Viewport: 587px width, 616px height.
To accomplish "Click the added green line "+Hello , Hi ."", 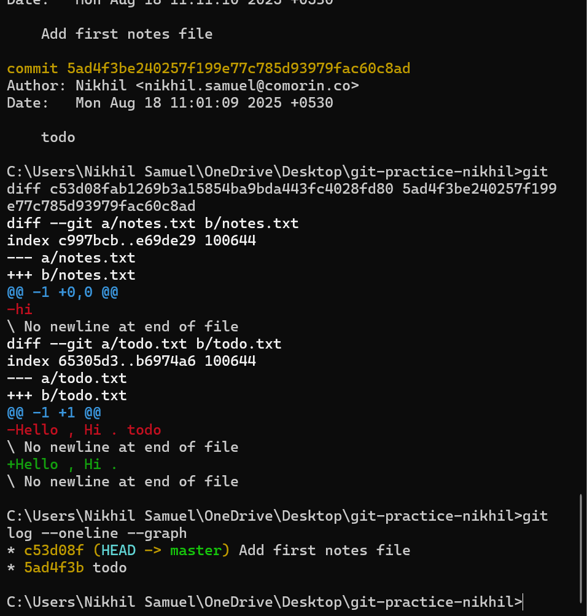I will pos(63,464).
